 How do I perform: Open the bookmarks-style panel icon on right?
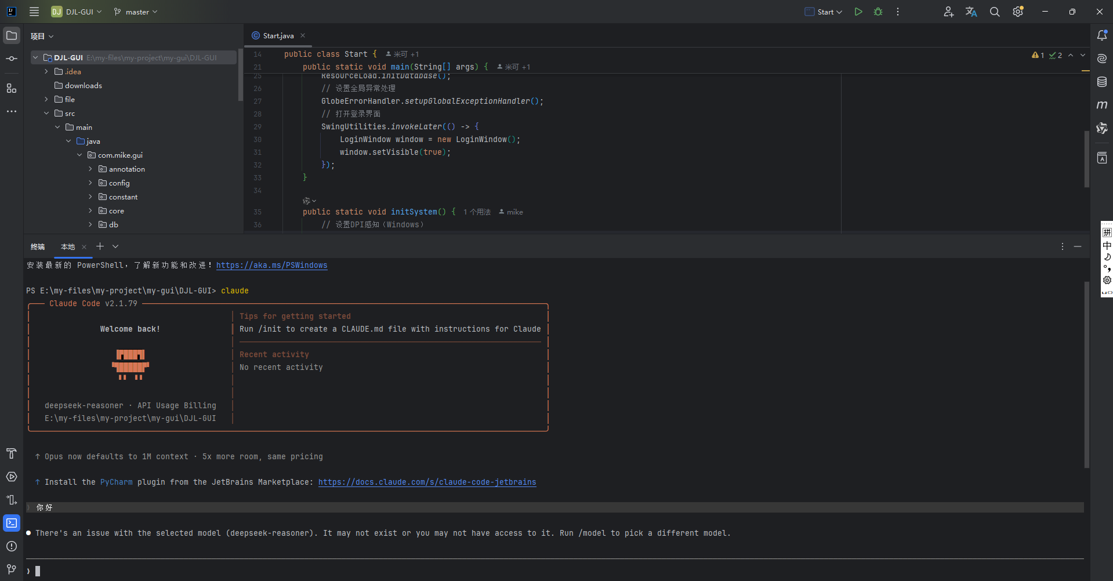1102,158
